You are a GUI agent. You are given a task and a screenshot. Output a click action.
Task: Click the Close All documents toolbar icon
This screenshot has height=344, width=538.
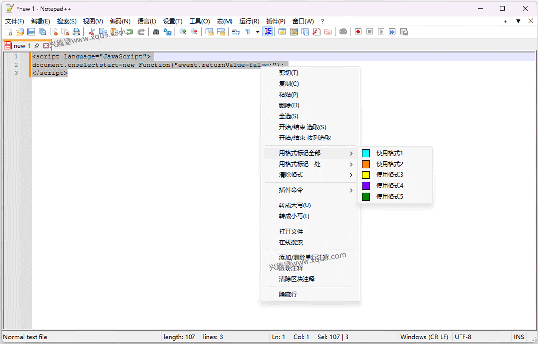click(65, 32)
